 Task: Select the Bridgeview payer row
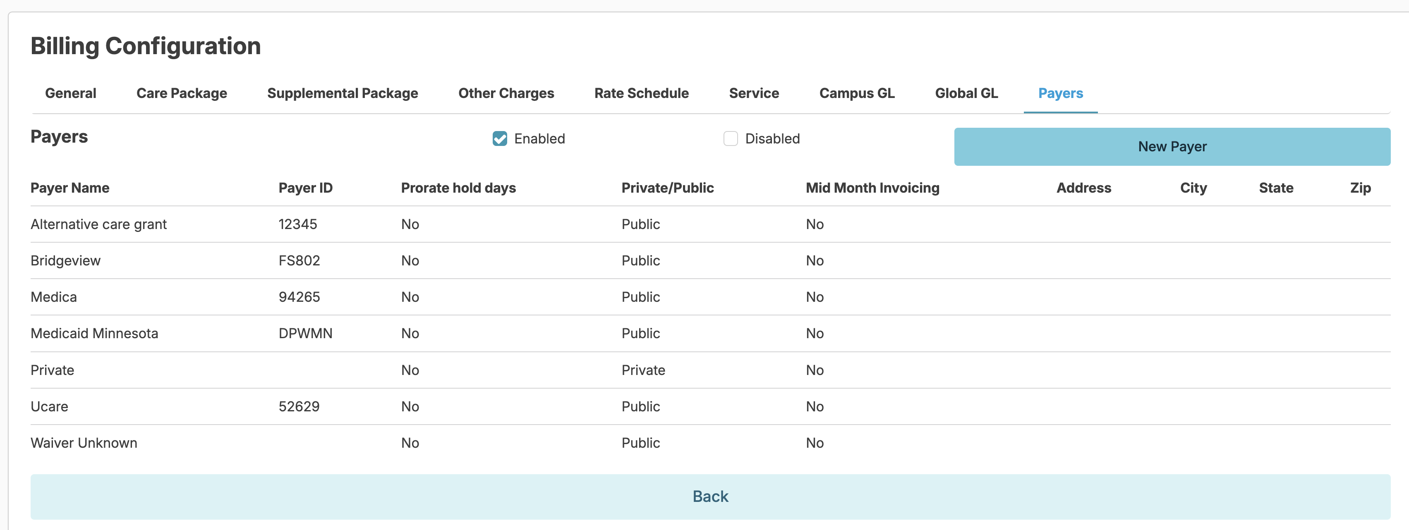(66, 260)
